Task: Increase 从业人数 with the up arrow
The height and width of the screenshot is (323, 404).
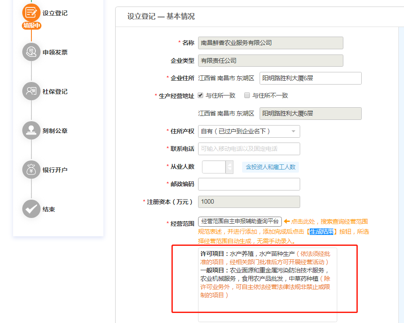Action: pyautogui.click(x=229, y=164)
